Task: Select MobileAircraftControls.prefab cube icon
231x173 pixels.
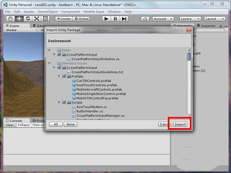Action: (74, 89)
